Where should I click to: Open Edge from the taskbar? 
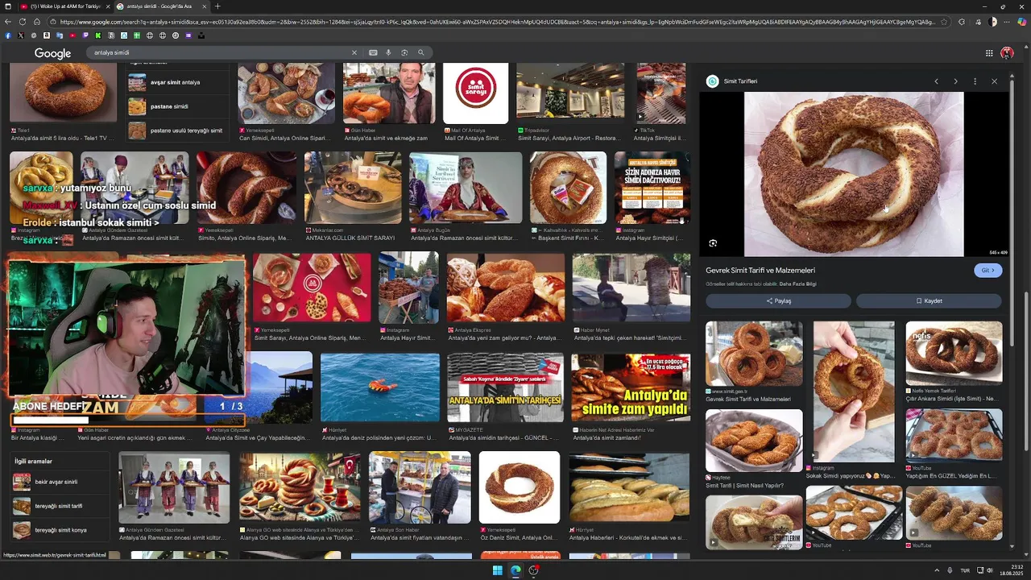(x=515, y=570)
